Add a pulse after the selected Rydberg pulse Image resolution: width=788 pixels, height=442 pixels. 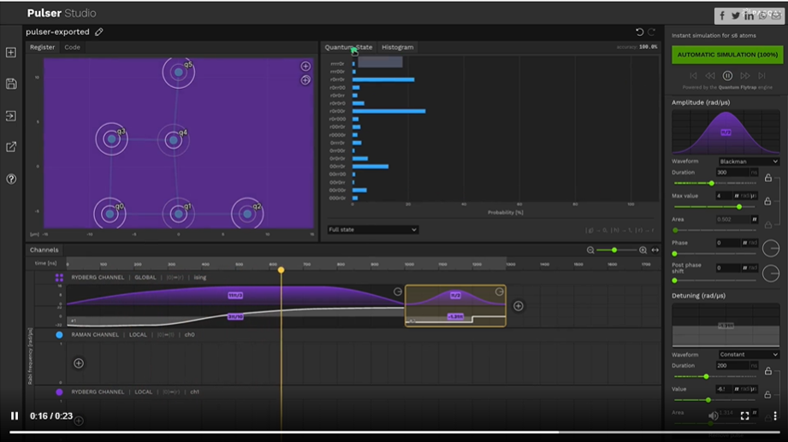(518, 306)
